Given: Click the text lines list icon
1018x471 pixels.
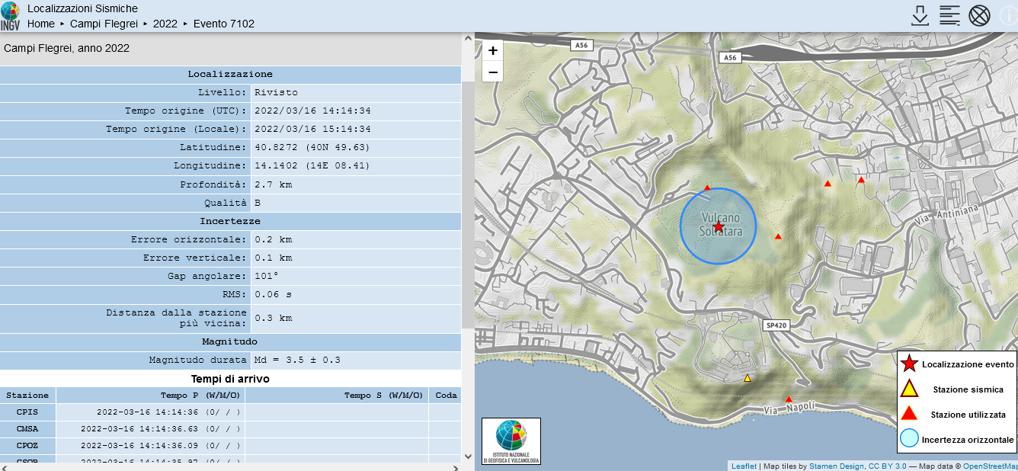Looking at the screenshot, I should pyautogui.click(x=949, y=15).
